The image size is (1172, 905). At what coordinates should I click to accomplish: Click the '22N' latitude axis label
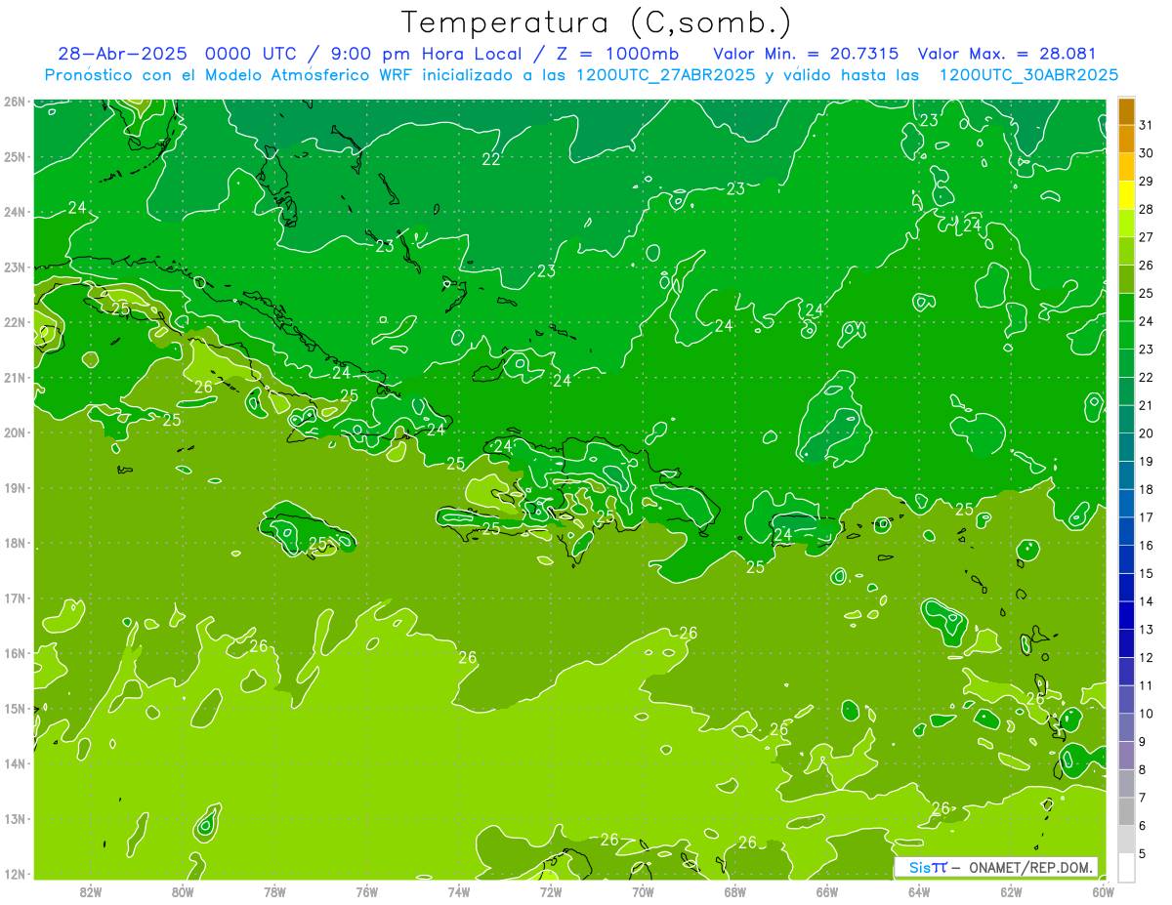pos(14,322)
